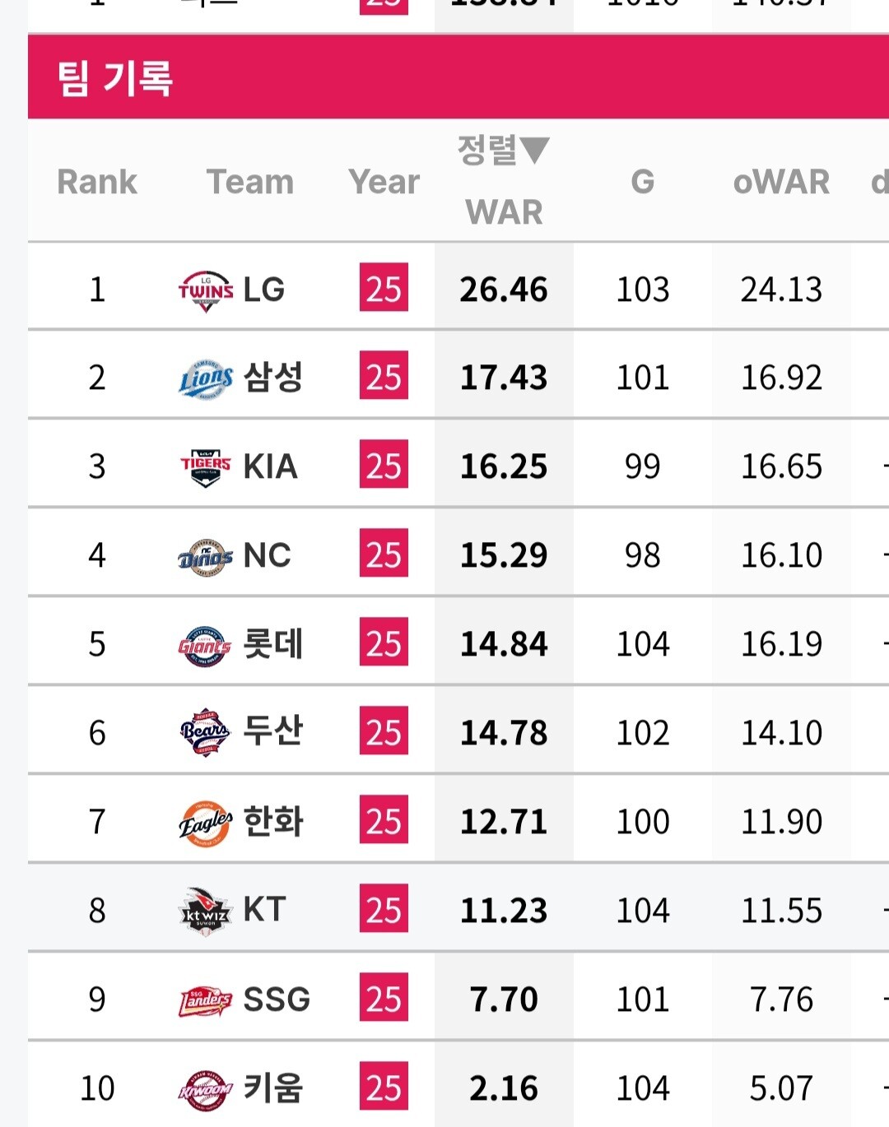
Task: Sort table by G column header
Action: pos(643,181)
